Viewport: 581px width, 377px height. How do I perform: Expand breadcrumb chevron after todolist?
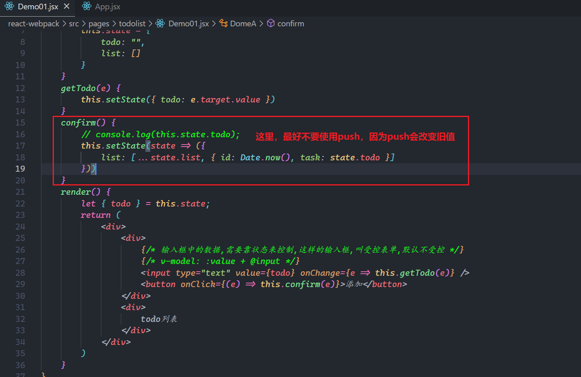click(151, 23)
